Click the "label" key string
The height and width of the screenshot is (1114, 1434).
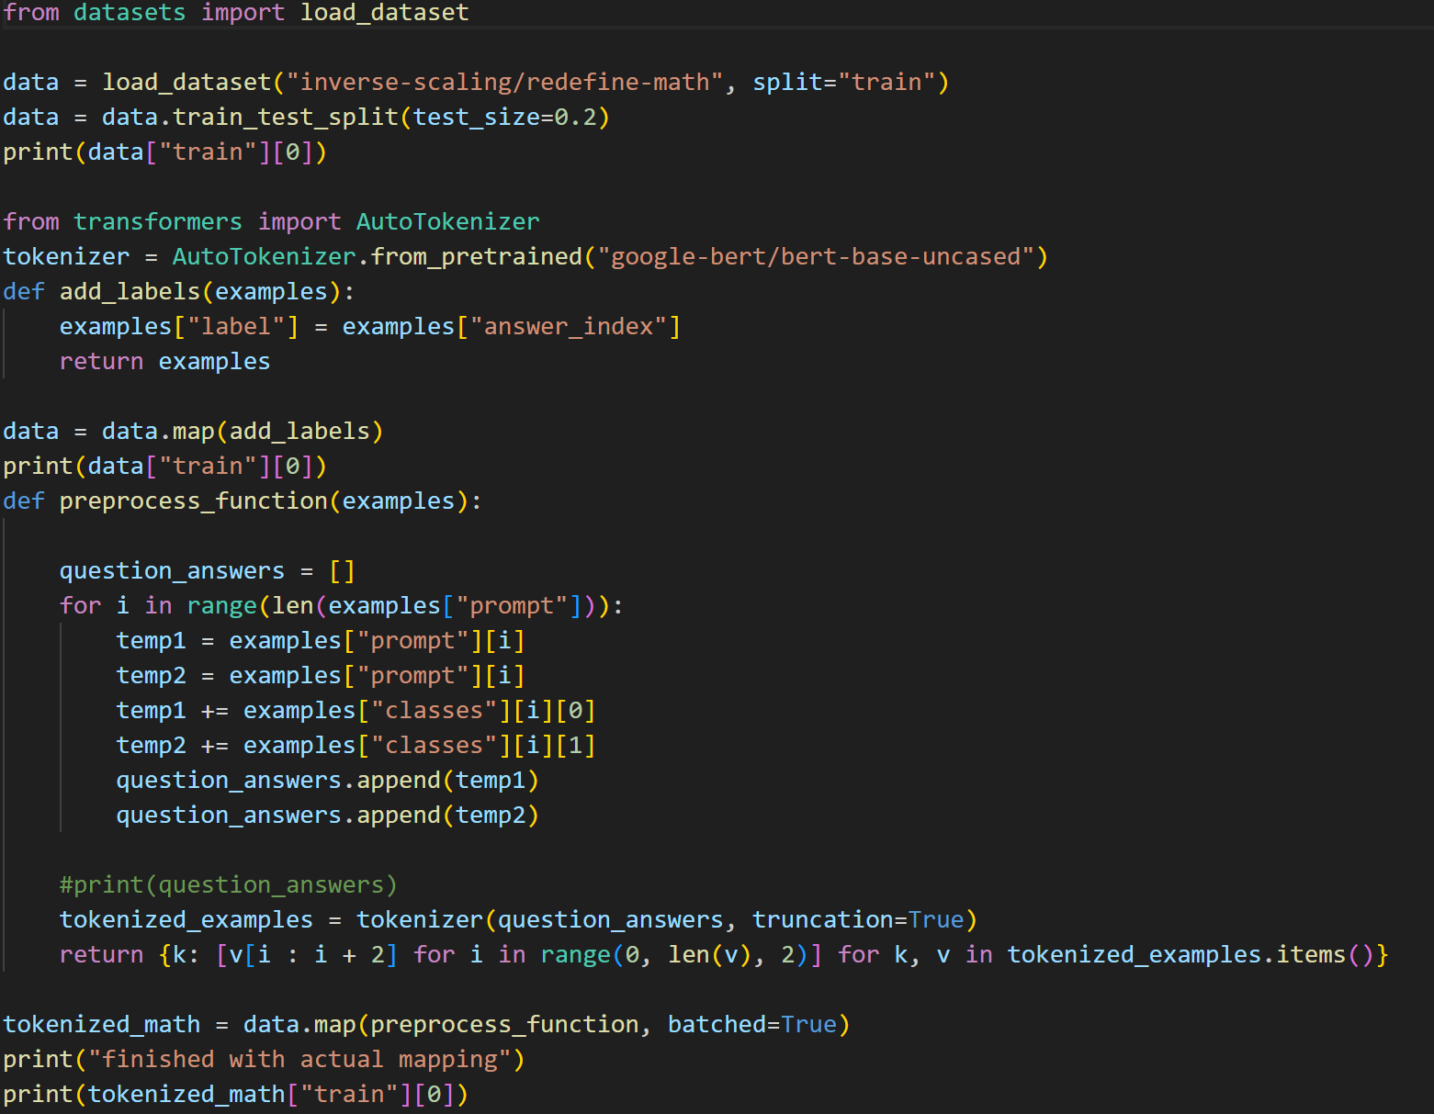236,327
